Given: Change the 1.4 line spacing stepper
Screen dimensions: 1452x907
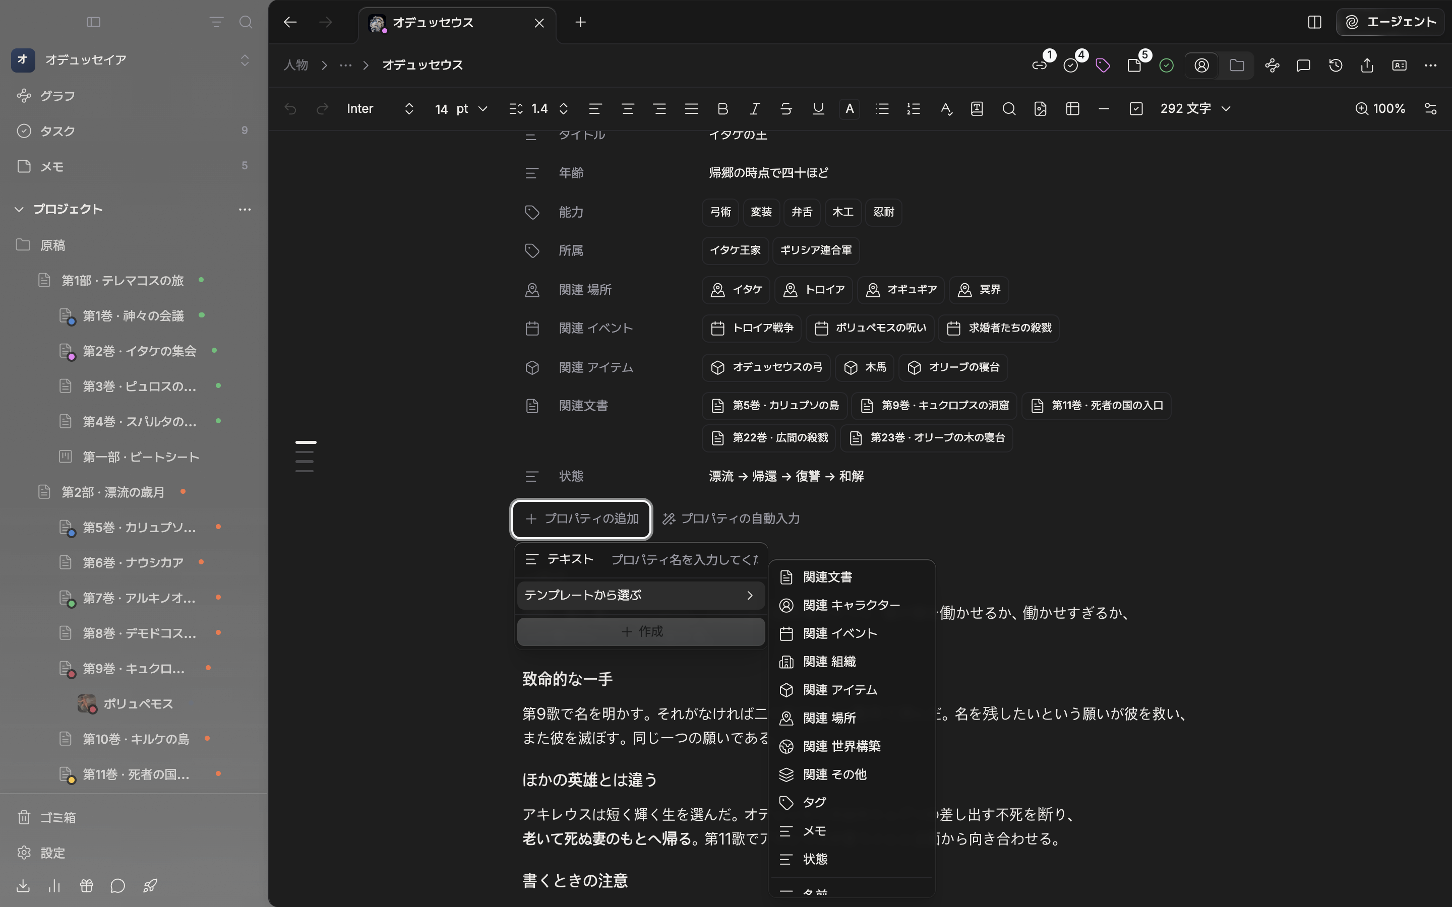Looking at the screenshot, I should [563, 108].
